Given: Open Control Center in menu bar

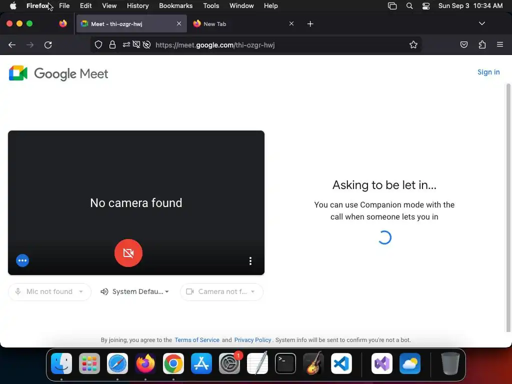Looking at the screenshot, I should [x=426, y=6].
